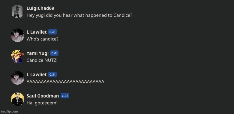Select L Lawliet's avatar beside "Who's candice?"

[x=17, y=35]
